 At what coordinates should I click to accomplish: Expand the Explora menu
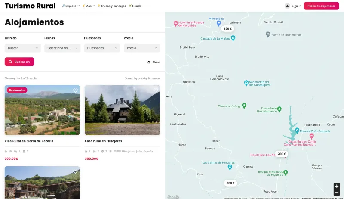(x=71, y=6)
